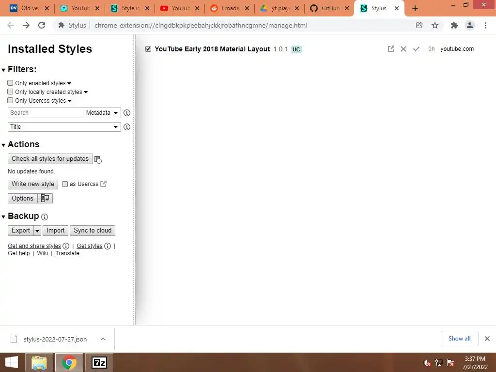
Task: Click the options compact layout icon button
Action: coord(45,198)
